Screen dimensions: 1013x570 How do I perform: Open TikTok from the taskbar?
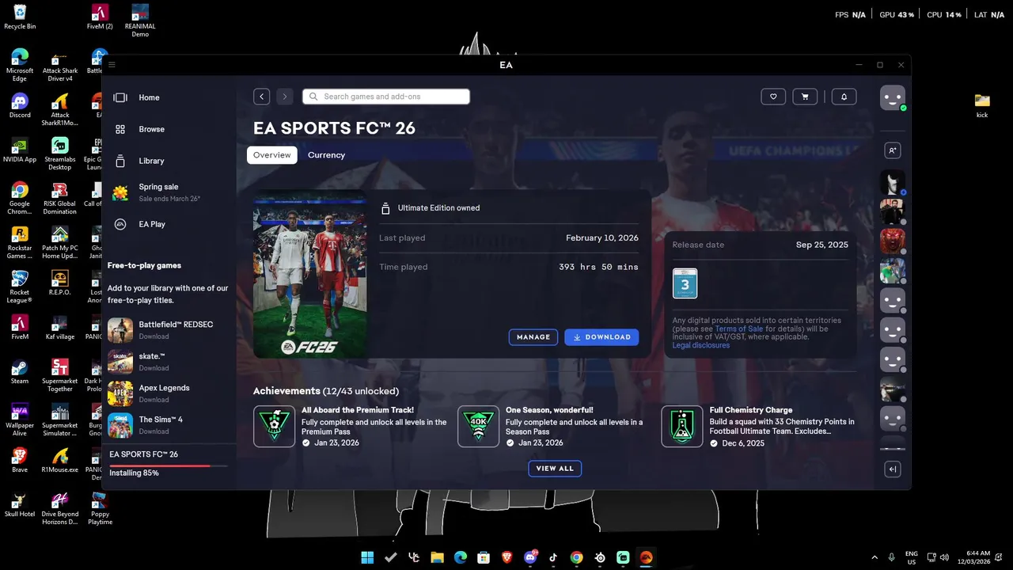[553, 557]
